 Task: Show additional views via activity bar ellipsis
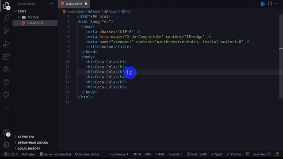click(x=6, y=107)
